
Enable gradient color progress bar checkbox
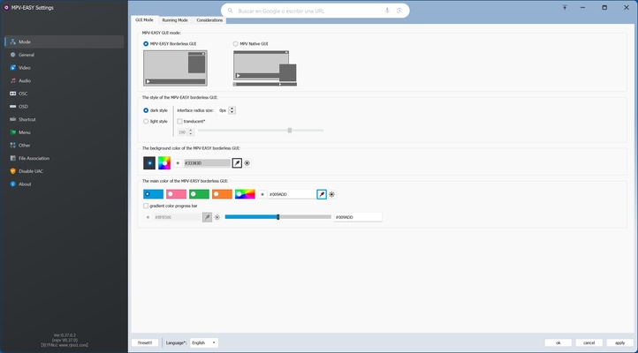(x=146, y=206)
